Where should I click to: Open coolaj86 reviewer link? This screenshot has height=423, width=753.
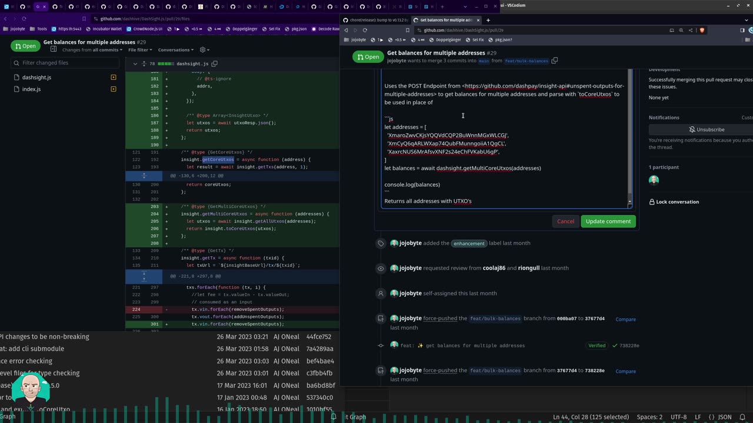tap(494, 268)
